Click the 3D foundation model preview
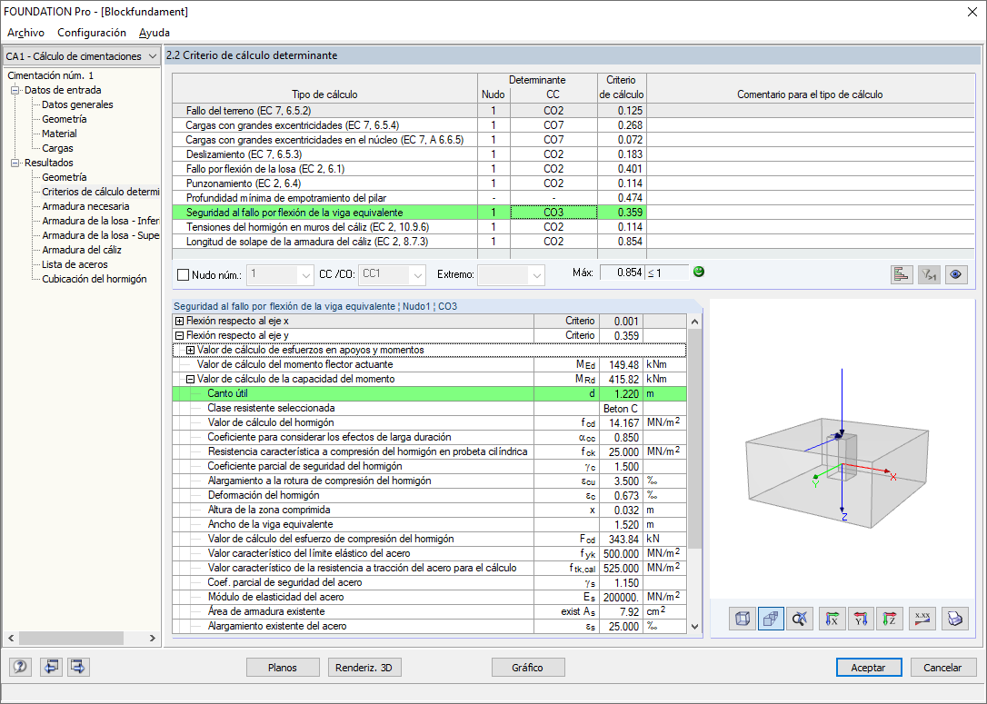 (x=842, y=450)
